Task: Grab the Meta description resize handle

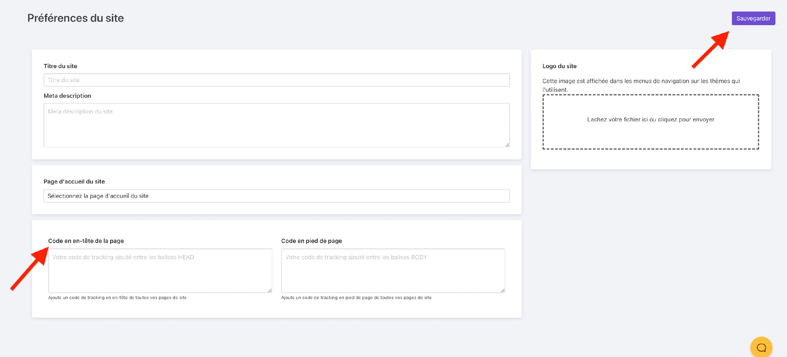Action: coord(507,145)
